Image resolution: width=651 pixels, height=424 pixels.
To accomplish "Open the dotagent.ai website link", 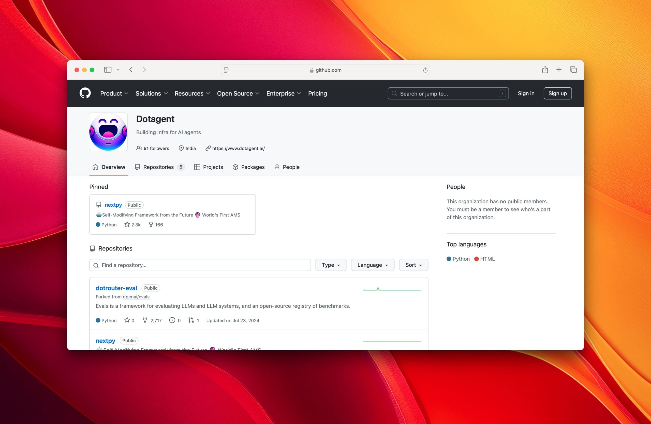I will point(238,148).
